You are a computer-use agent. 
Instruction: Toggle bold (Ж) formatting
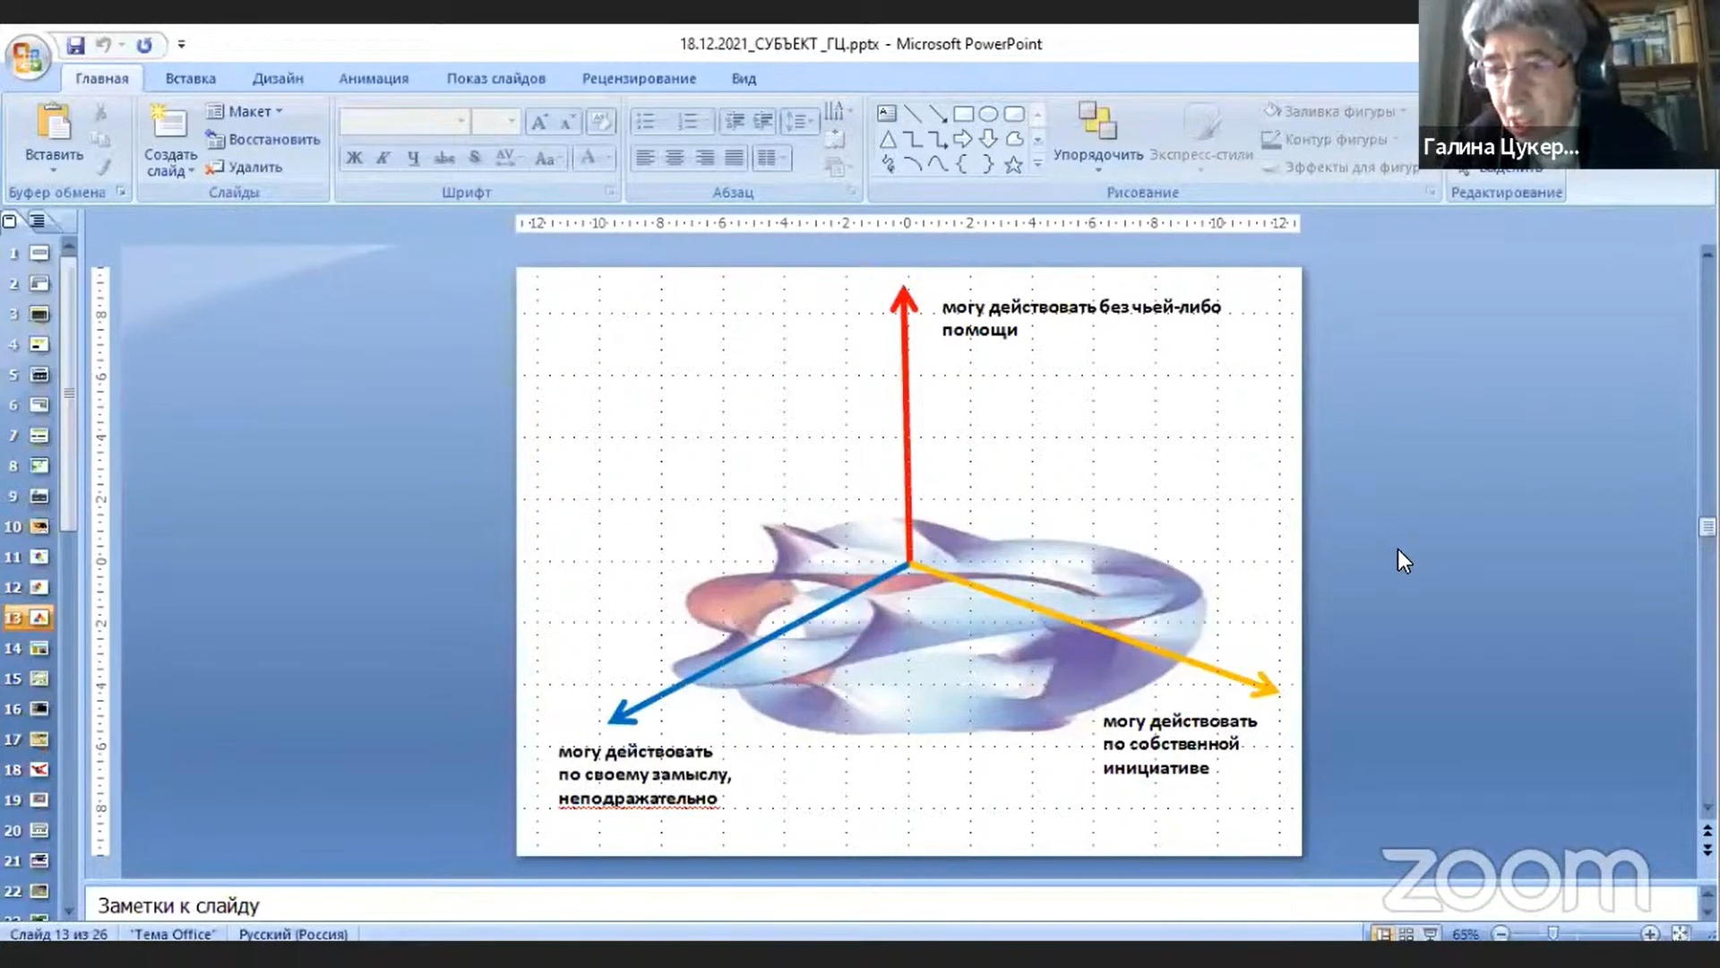[x=355, y=159]
